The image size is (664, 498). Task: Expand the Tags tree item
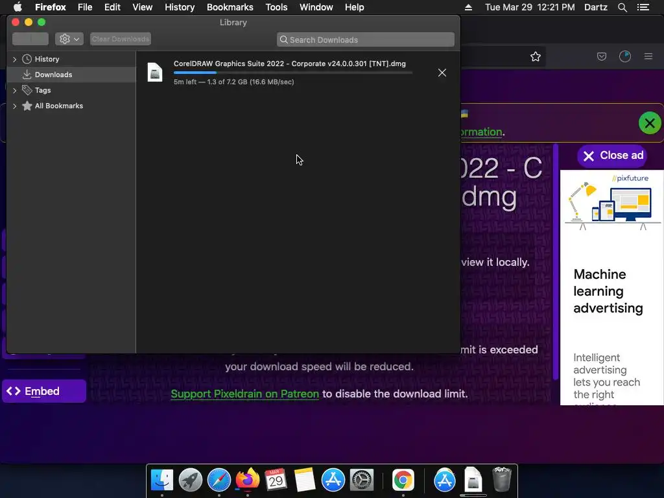pyautogui.click(x=15, y=90)
